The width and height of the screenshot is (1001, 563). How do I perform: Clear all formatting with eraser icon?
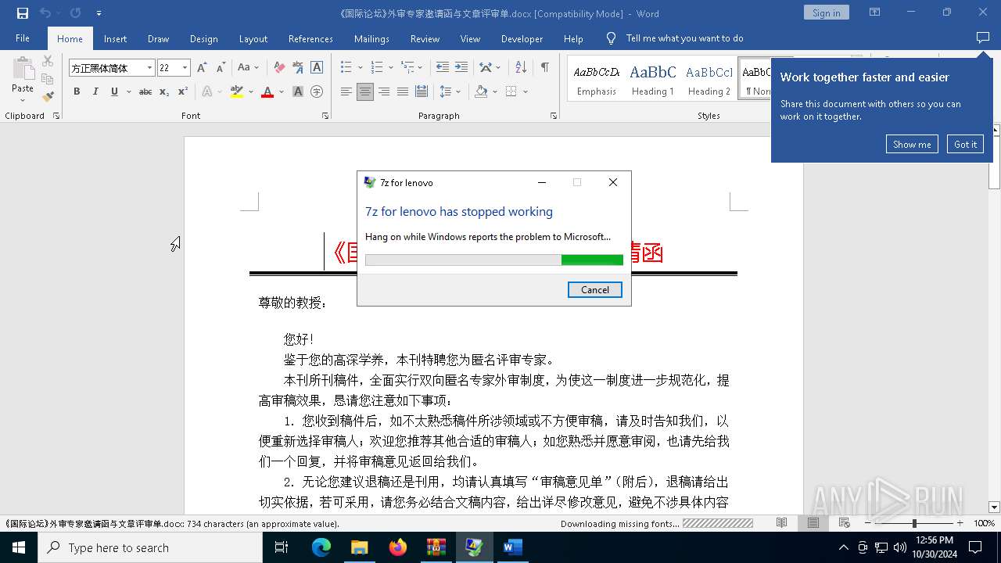point(279,68)
